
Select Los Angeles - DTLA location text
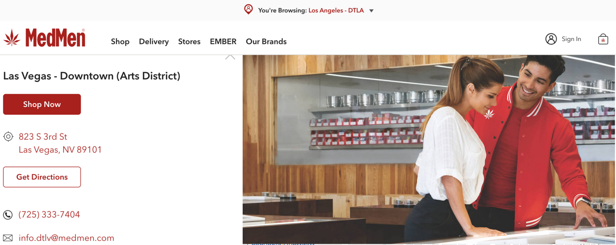click(336, 10)
